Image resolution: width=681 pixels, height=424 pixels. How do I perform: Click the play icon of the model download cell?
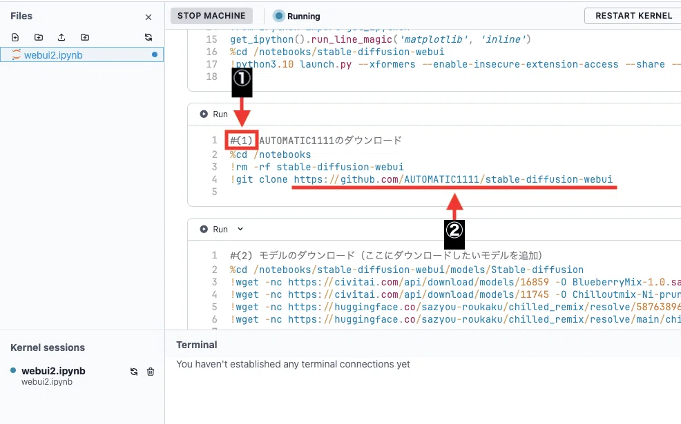(x=204, y=229)
